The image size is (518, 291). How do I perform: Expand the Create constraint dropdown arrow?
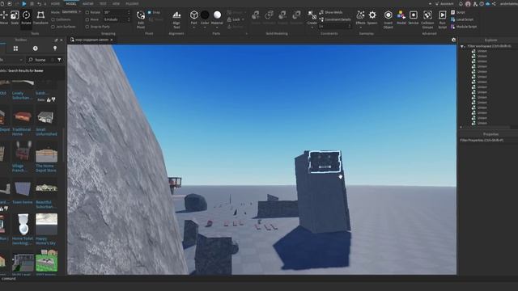pos(312,27)
